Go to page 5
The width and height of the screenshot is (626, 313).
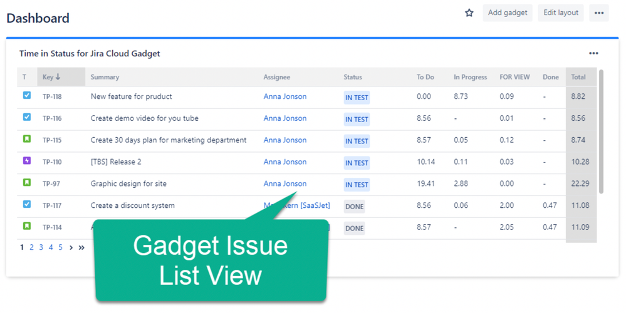coord(60,248)
